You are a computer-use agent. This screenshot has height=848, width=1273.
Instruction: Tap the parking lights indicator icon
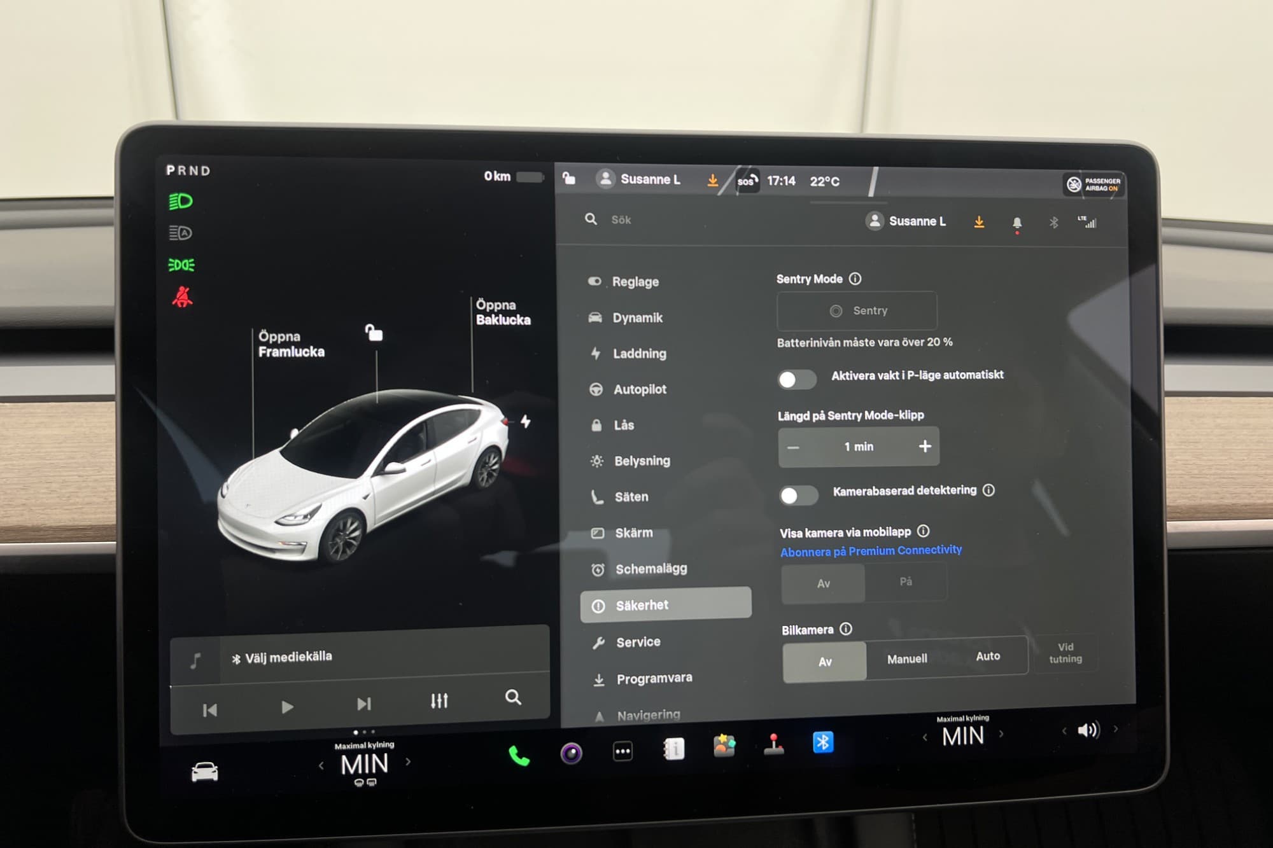[181, 265]
